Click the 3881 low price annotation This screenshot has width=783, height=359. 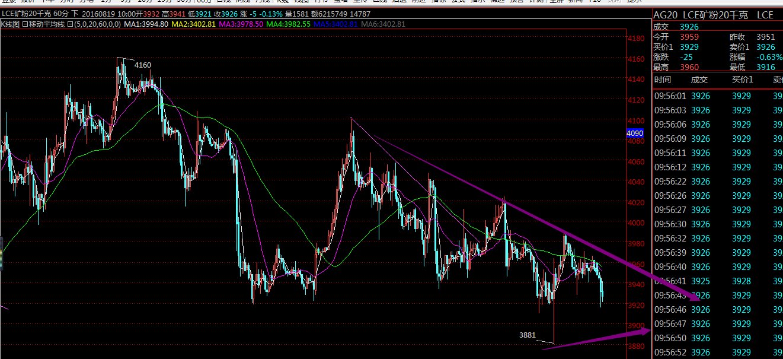(527, 335)
